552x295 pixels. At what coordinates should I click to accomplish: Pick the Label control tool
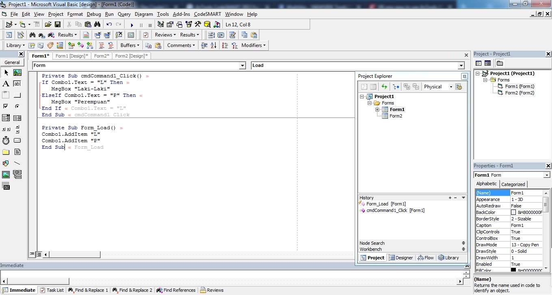click(x=6, y=84)
